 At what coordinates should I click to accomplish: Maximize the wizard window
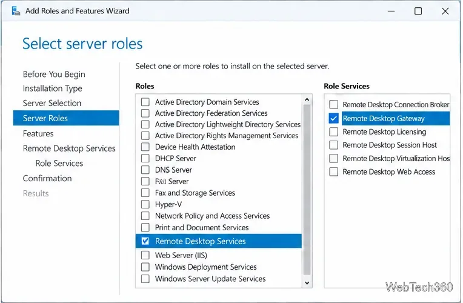[x=418, y=12]
